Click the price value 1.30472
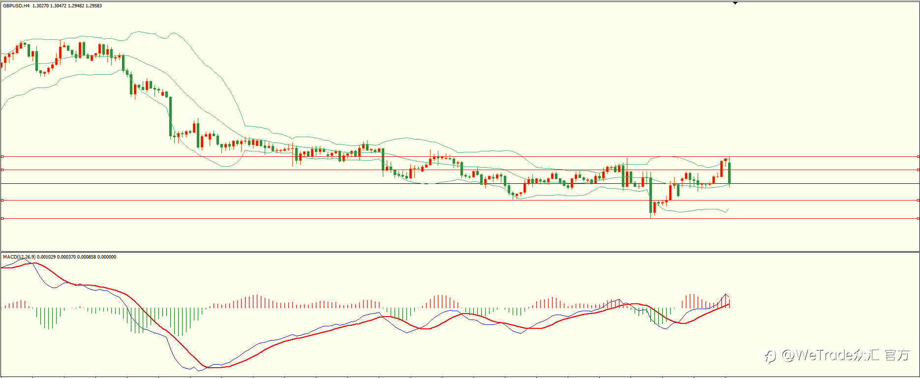The width and height of the screenshot is (920, 378). tap(59, 6)
